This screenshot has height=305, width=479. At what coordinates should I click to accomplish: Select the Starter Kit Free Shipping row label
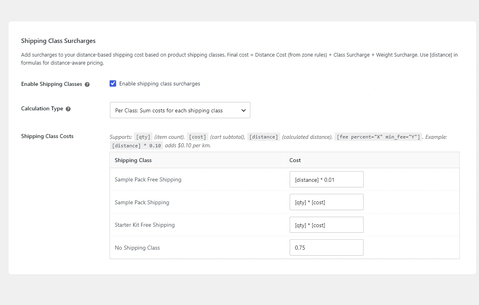(x=144, y=225)
